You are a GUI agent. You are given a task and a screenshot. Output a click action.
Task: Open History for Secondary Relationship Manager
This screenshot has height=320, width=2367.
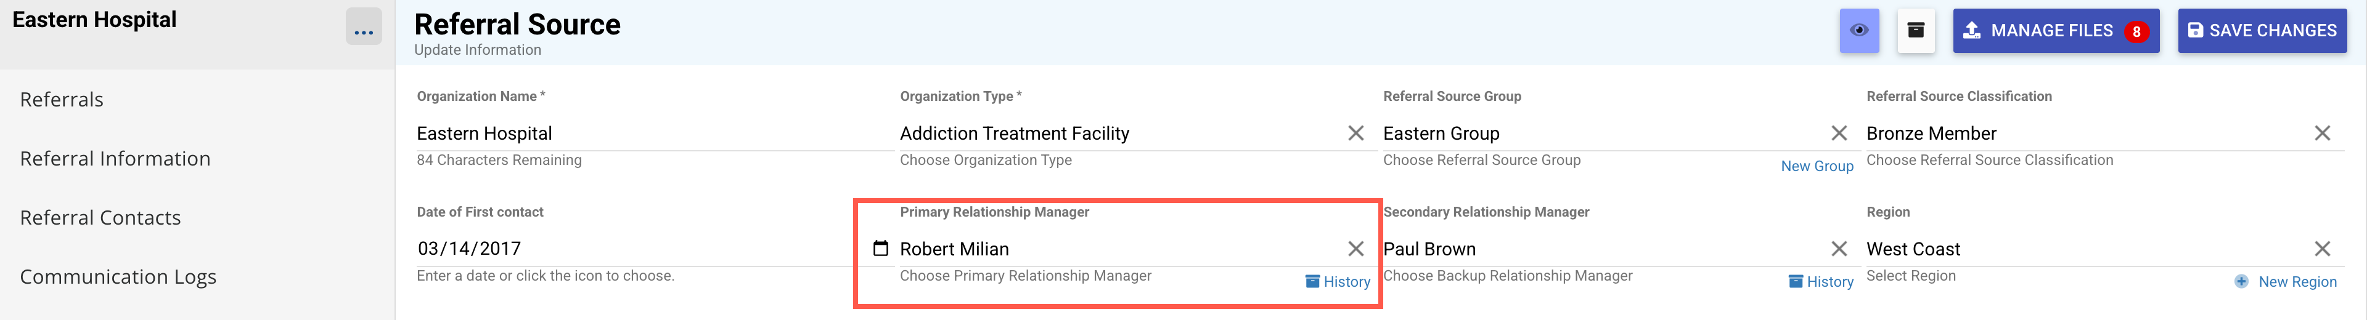pos(1821,282)
